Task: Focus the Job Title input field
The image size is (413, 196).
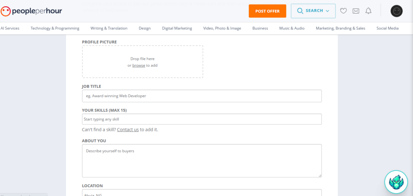Action: coord(202,96)
